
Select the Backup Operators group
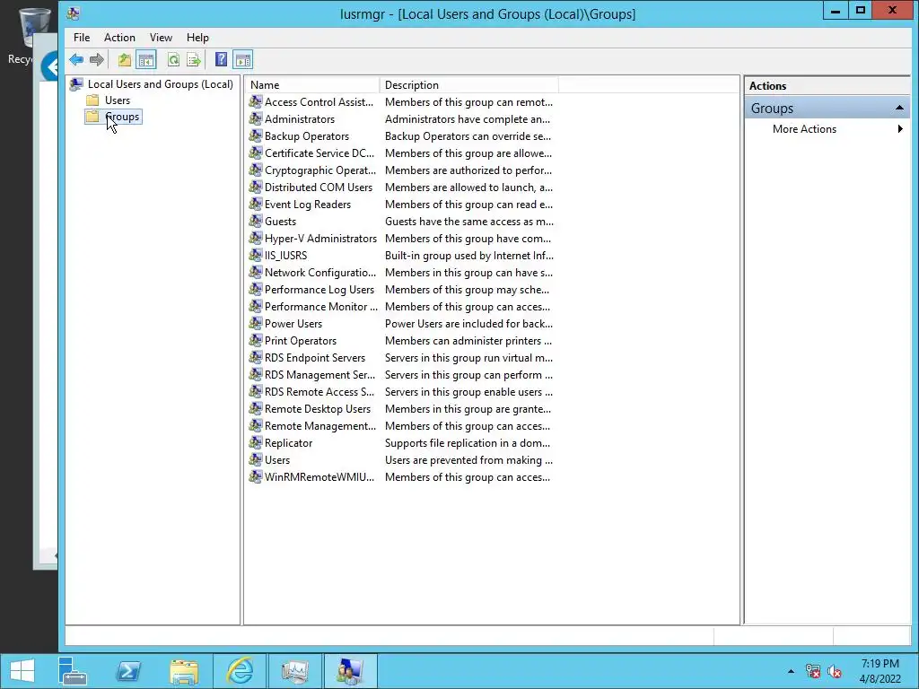click(307, 136)
